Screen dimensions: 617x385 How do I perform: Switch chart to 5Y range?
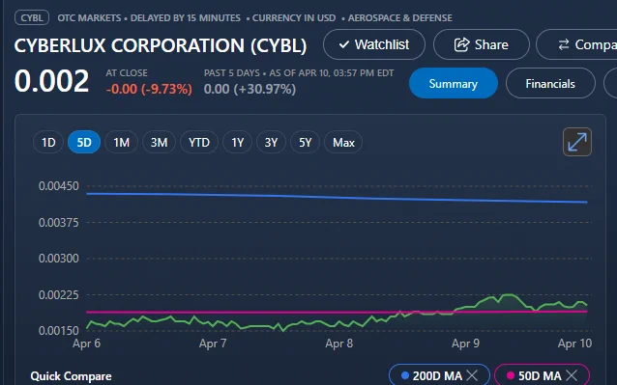coord(305,142)
